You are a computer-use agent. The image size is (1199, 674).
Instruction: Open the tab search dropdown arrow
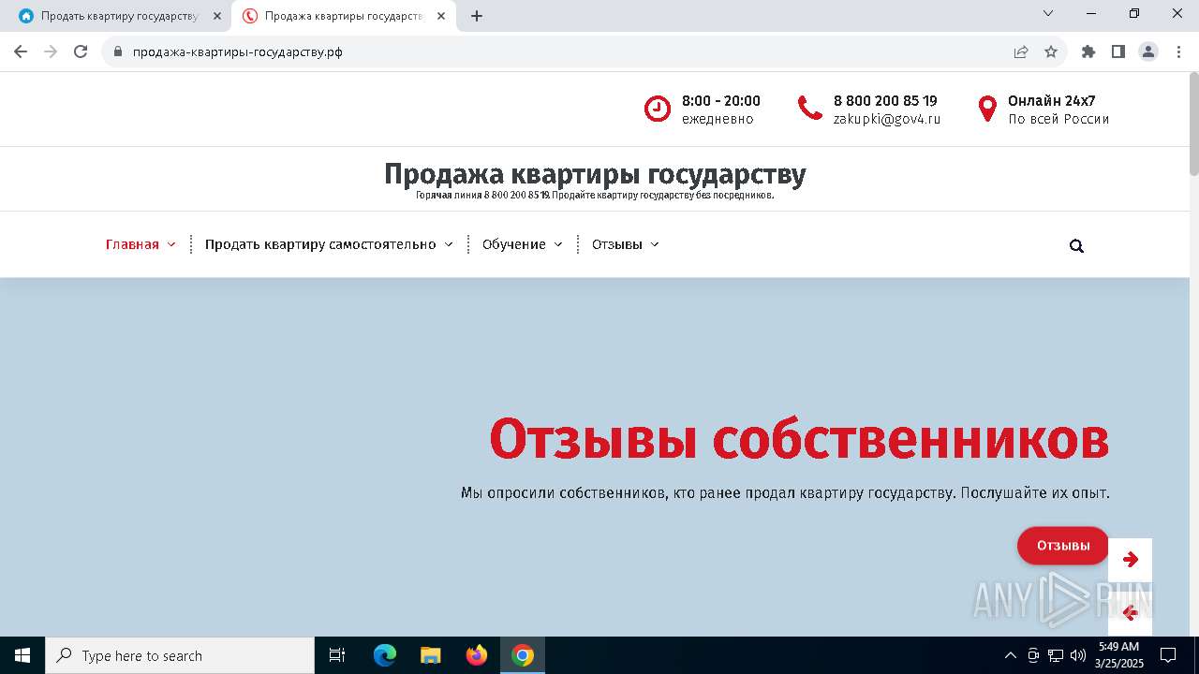point(1048,13)
